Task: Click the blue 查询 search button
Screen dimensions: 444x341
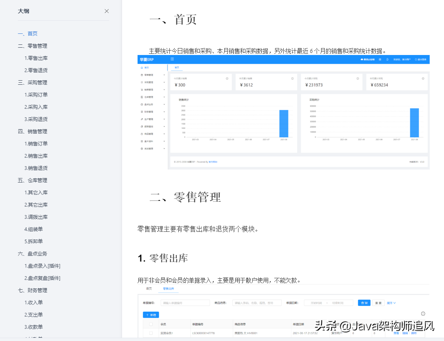Action: [364, 303]
